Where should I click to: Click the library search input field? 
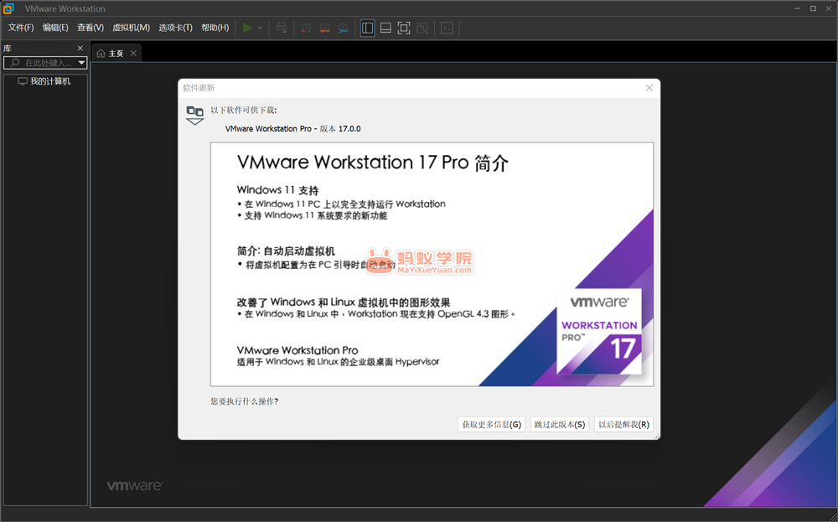coord(45,63)
